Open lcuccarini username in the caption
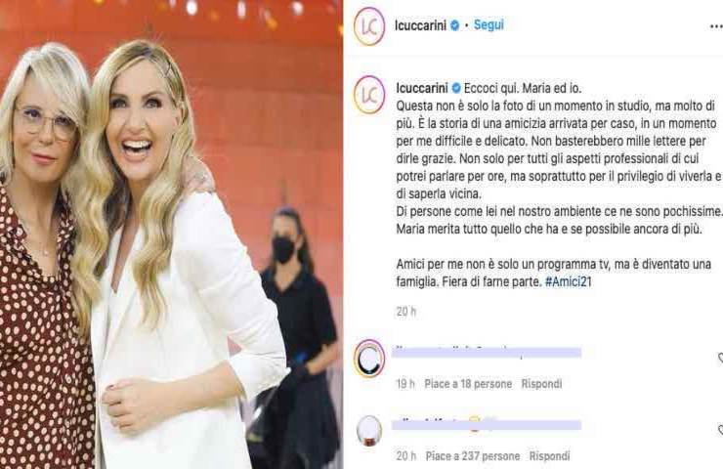 422,88
